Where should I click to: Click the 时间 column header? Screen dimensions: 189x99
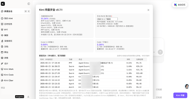click(x=47, y=59)
